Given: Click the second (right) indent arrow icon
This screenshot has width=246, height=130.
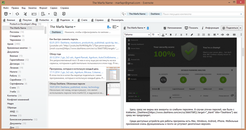Looking at the screenshot, I should coord(228,34).
